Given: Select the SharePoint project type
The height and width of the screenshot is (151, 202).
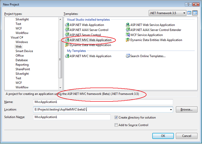Looking at the screenshot, I should coord(23,69).
